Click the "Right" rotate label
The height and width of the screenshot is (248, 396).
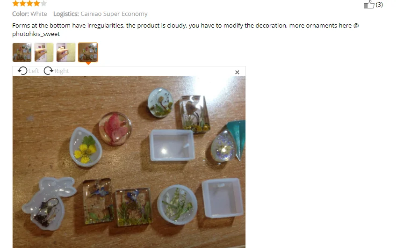62,71
